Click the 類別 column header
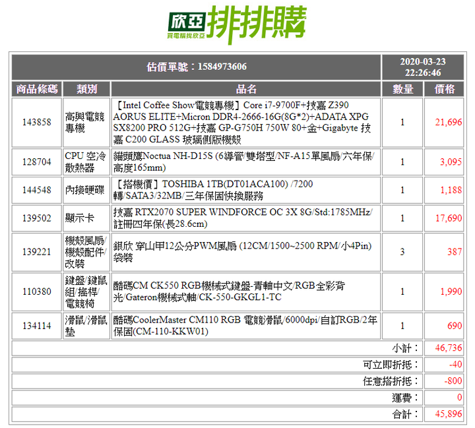475x428 pixels. (x=86, y=89)
